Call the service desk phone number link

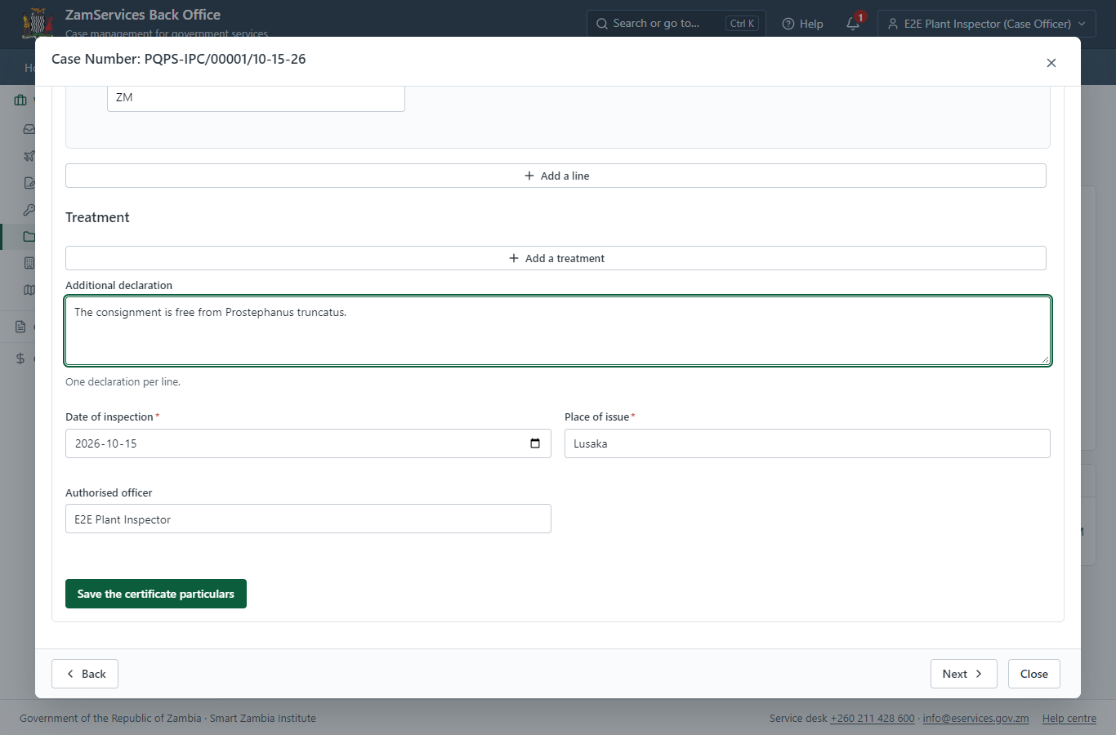(x=873, y=719)
